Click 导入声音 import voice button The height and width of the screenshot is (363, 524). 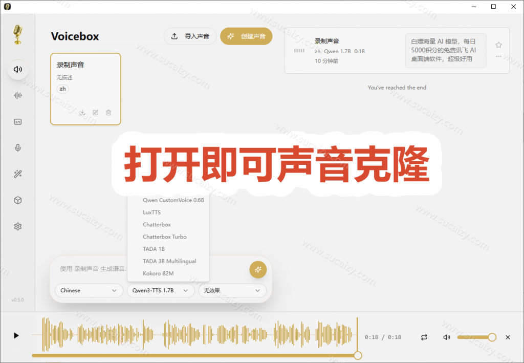click(190, 36)
